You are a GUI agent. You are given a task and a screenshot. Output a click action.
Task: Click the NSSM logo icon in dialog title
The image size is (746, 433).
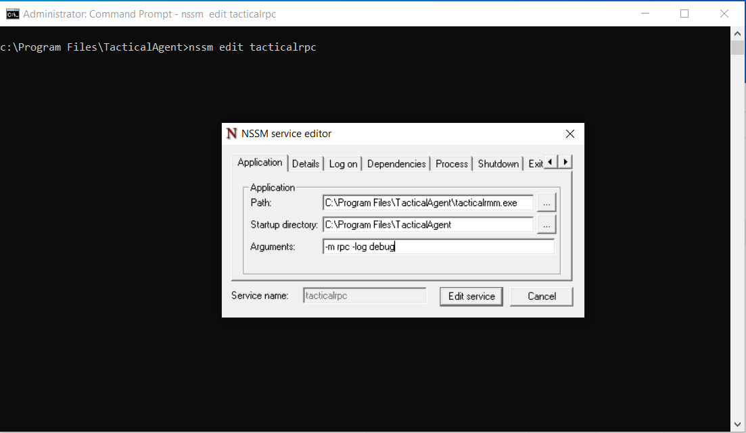(232, 134)
